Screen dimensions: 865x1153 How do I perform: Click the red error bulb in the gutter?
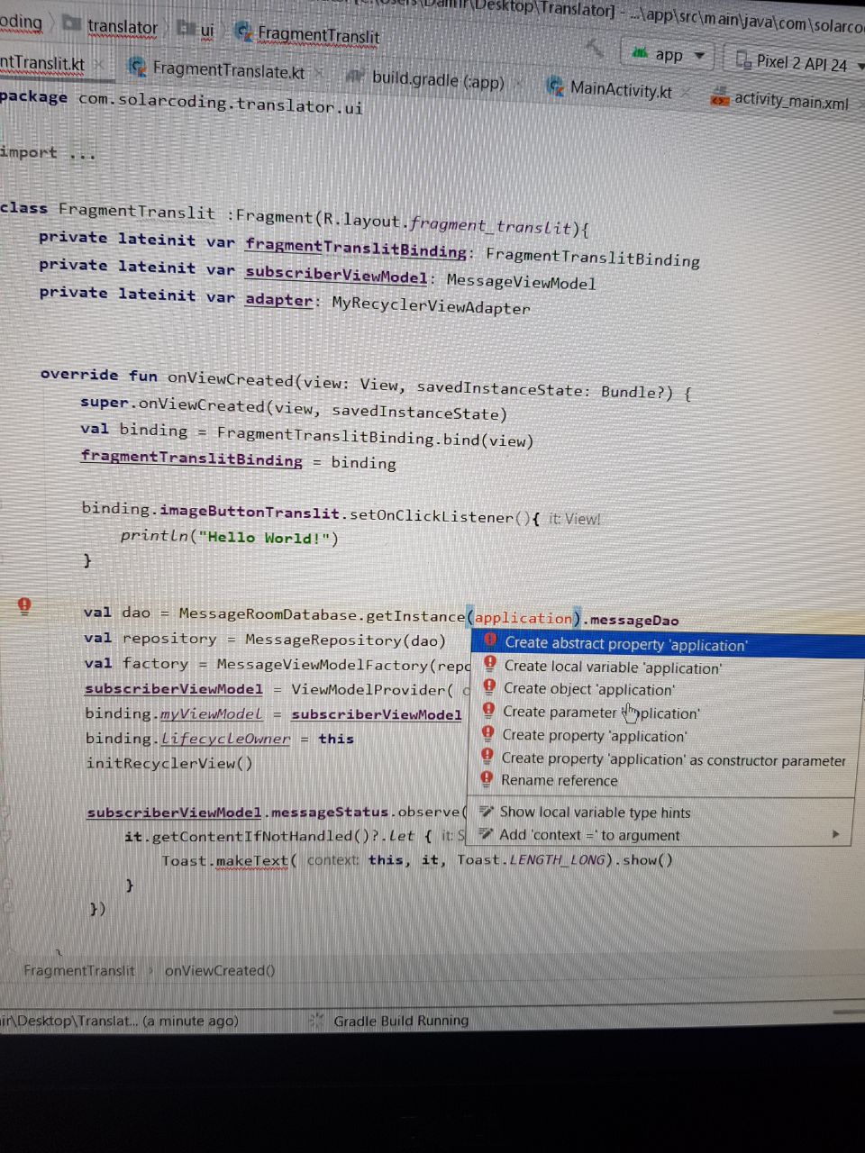click(x=24, y=605)
